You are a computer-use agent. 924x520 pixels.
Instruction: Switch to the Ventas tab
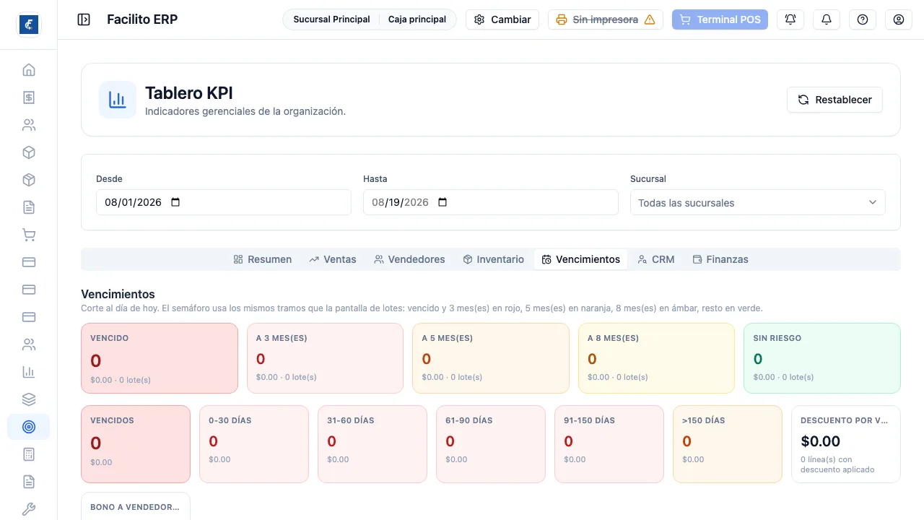[333, 259]
